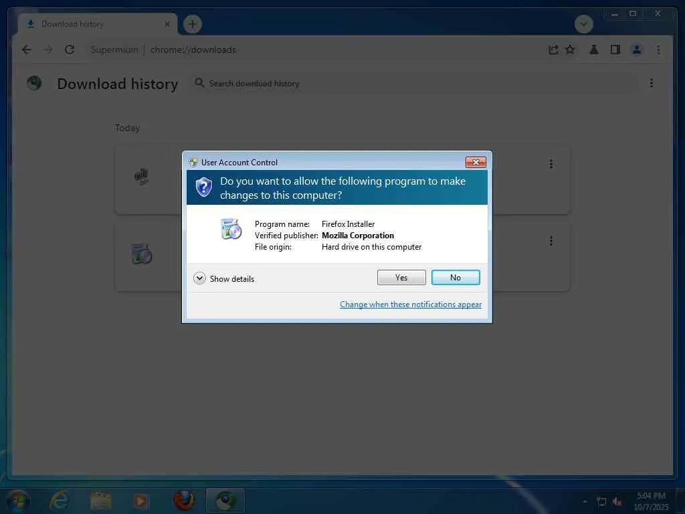Viewport: 685px width, 514px height.
Task: Open Windows Explorer from the taskbar
Action: 100,501
